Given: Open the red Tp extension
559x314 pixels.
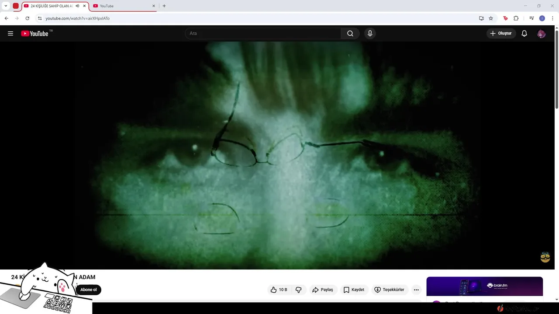Looking at the screenshot, I should coord(505,18).
